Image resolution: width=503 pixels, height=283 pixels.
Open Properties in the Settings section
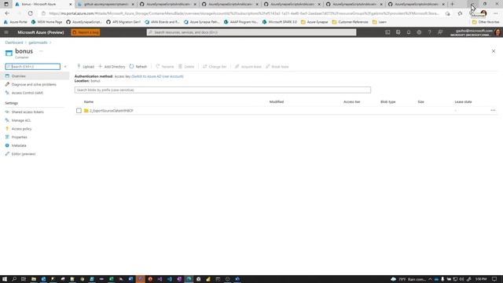coord(19,137)
